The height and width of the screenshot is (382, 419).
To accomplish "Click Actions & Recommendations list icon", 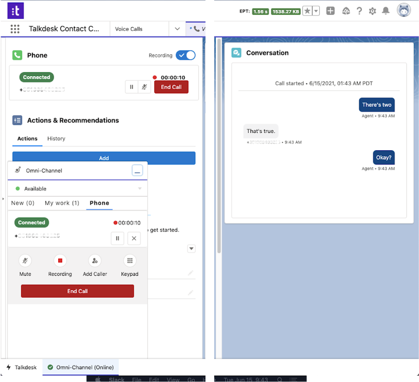I will tap(17, 120).
